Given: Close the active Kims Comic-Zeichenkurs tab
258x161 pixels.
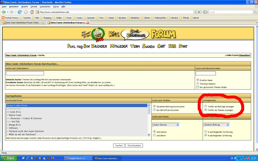Looking at the screenshot, I should pos(88,23).
